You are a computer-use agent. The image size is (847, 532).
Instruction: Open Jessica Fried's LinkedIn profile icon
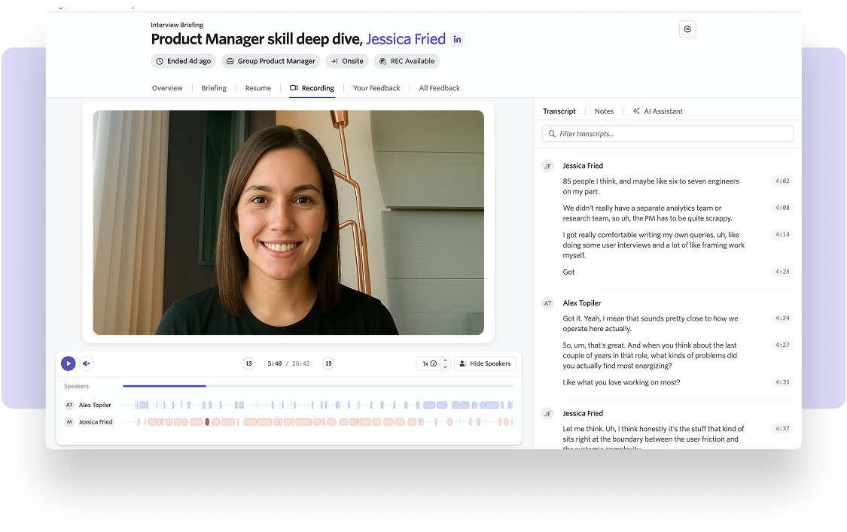coord(457,40)
